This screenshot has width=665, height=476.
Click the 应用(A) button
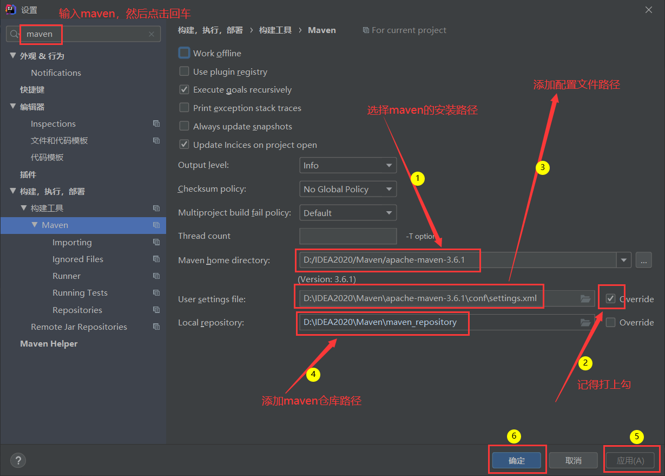[630, 460]
